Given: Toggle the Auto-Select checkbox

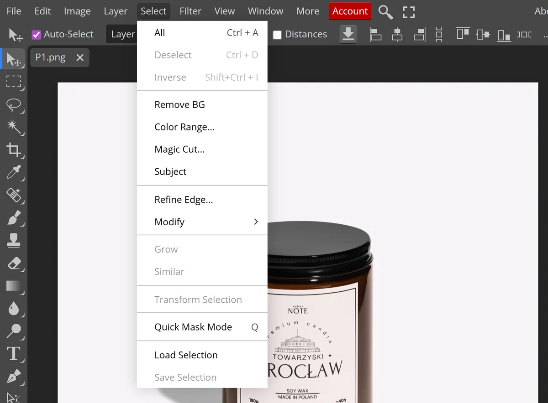Looking at the screenshot, I should (x=36, y=34).
